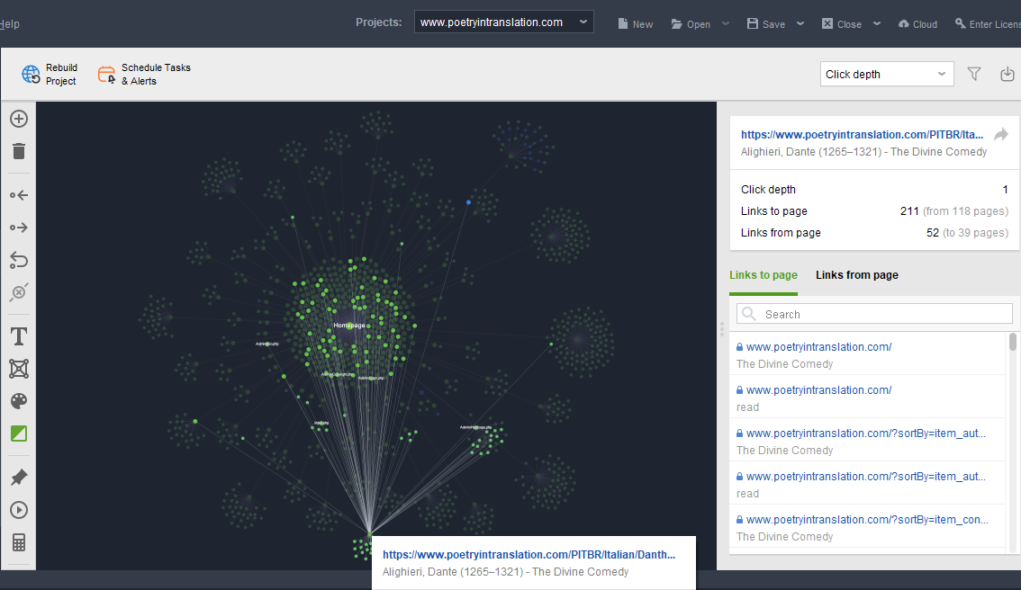Open Schedule Tasks & Alerts
1021x590 pixels.
145,74
